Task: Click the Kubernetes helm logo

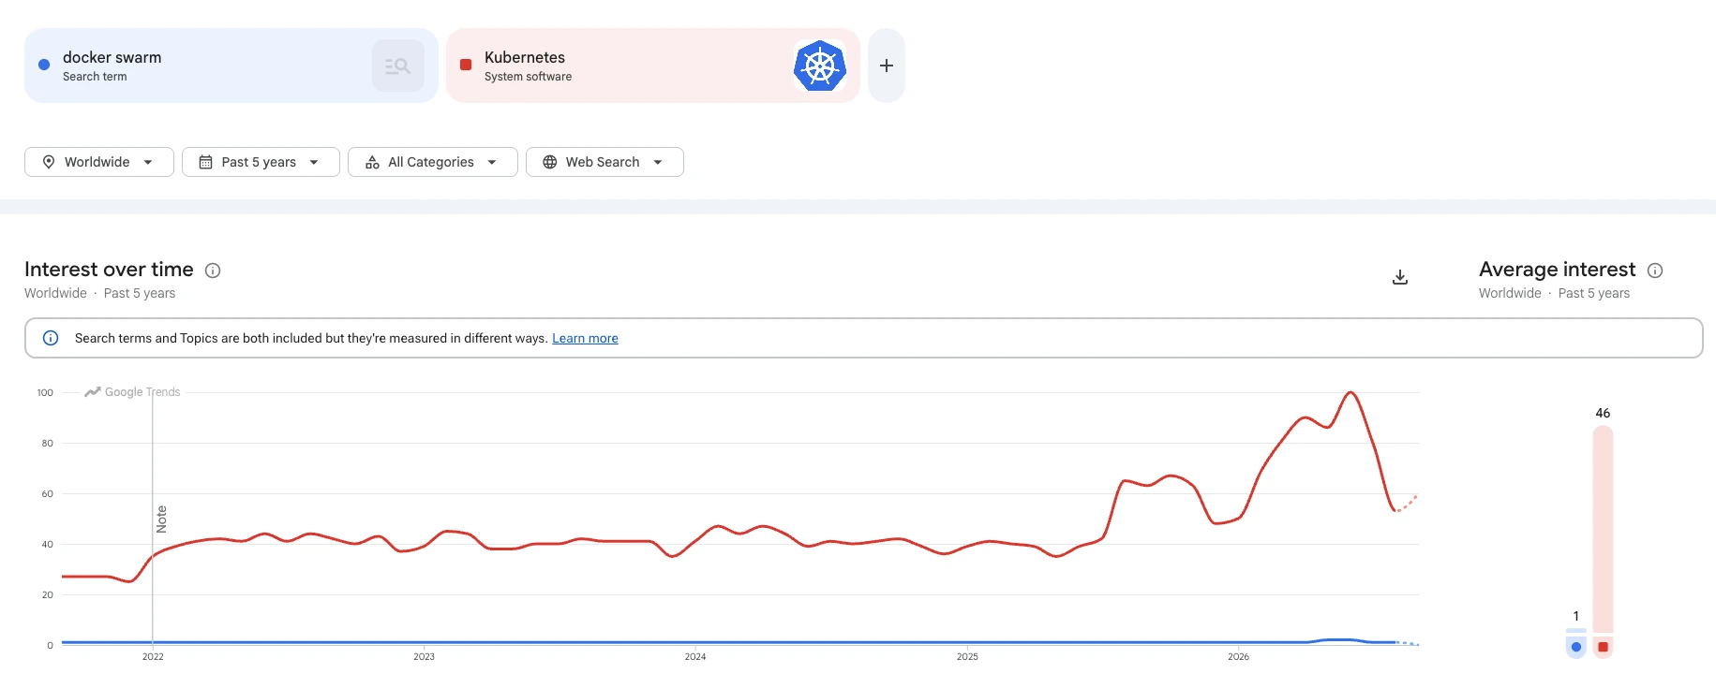Action: click(x=820, y=66)
